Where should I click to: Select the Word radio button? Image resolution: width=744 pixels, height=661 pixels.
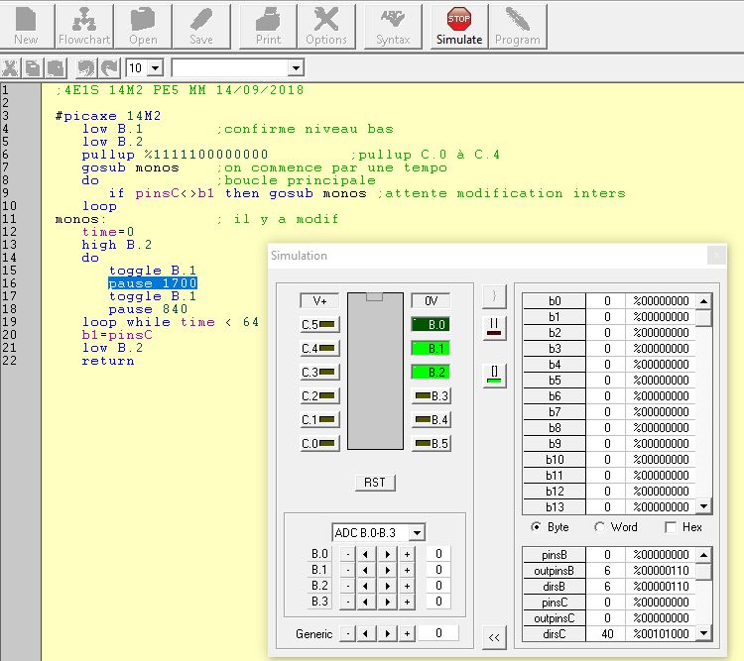pos(600,527)
